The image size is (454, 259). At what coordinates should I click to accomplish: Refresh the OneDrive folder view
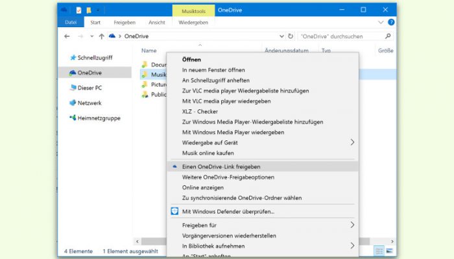coord(291,36)
